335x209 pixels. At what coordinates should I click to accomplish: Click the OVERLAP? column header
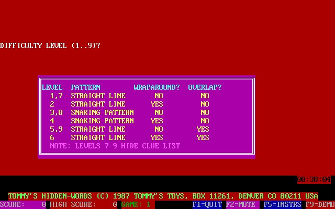205,87
